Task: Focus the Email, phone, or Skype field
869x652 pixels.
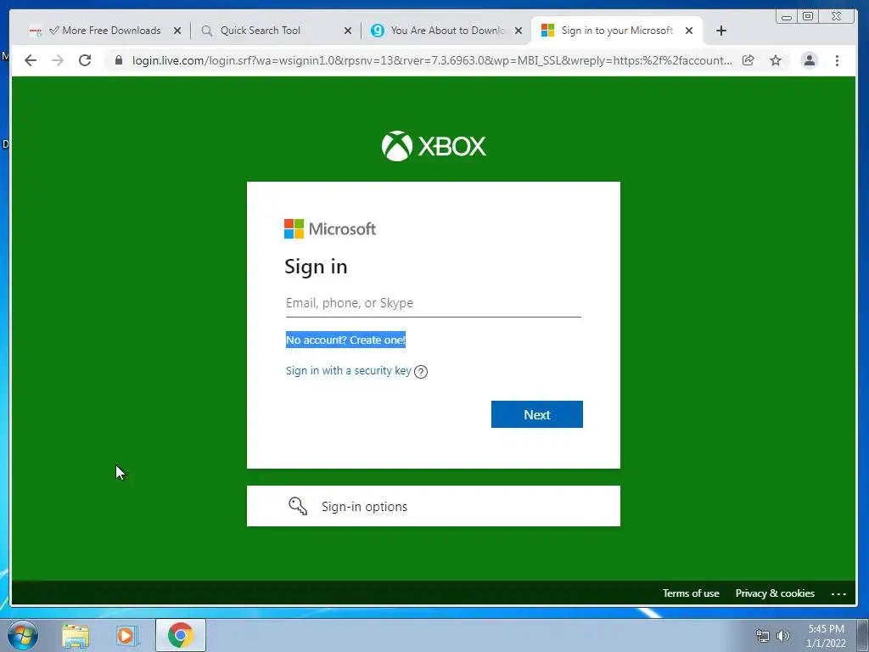Action: click(434, 303)
